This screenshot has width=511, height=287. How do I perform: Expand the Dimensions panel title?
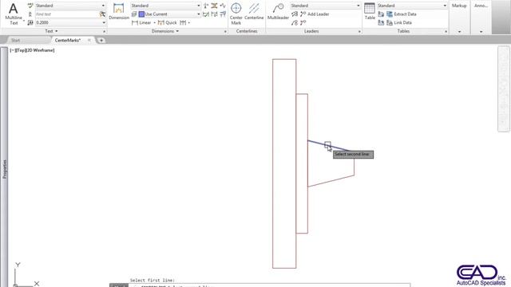point(165,31)
